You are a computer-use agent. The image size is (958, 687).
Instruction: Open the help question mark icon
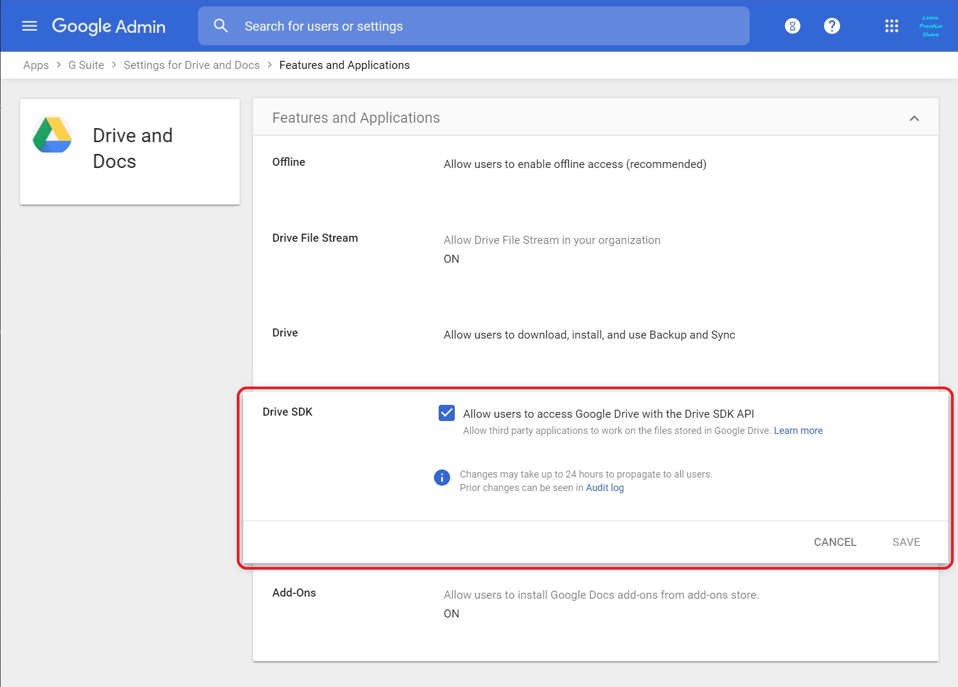pyautogui.click(x=832, y=26)
